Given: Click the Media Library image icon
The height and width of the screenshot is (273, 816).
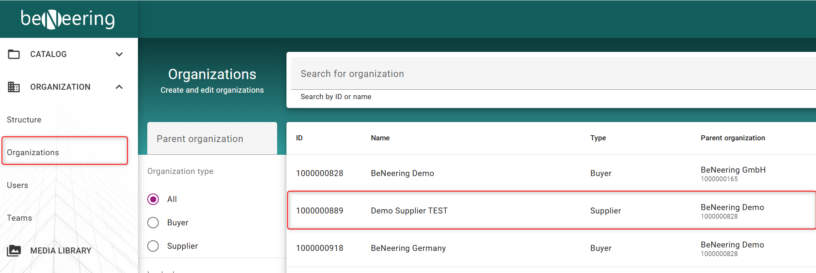Looking at the screenshot, I should coord(14,250).
